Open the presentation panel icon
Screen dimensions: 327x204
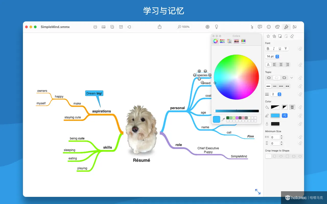click(x=295, y=27)
